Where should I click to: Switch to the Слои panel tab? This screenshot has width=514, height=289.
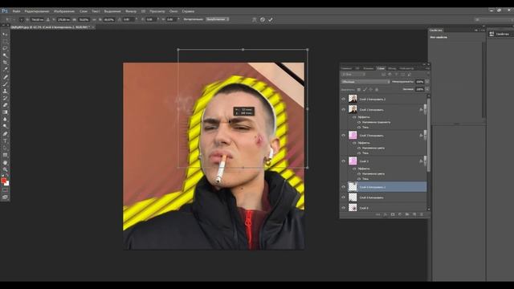click(x=381, y=68)
